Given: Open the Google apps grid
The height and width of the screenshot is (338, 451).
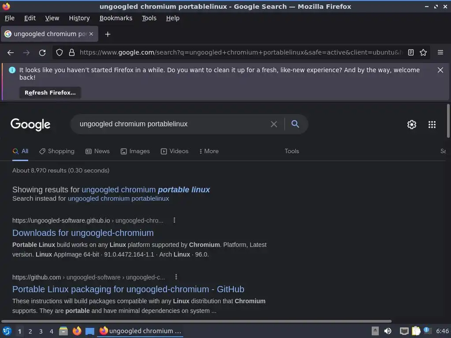Looking at the screenshot, I should pos(432,125).
